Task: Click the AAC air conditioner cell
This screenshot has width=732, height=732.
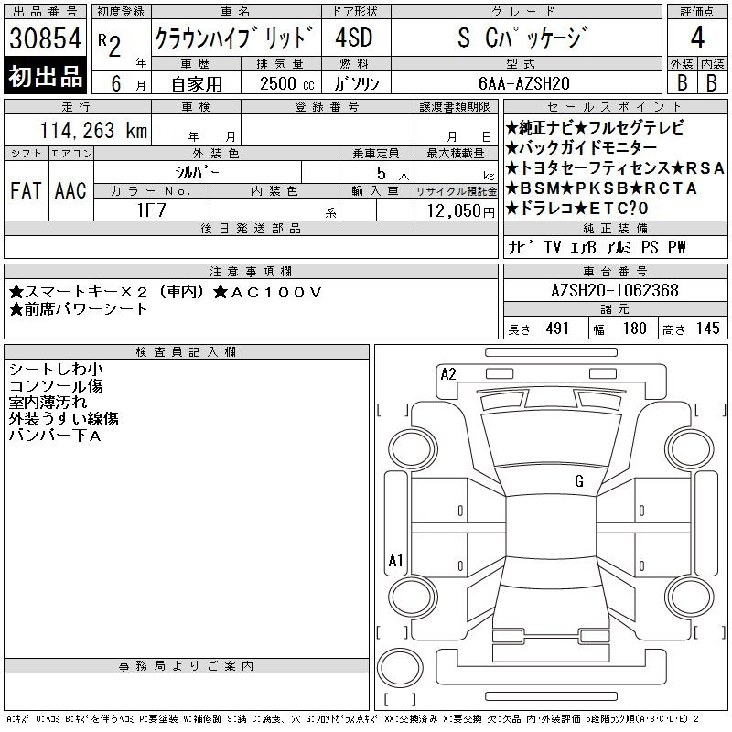Action: [x=70, y=190]
